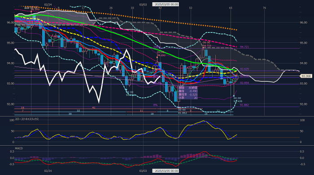Click the bar count 33 on top scale
The image size is (314, 175).
click(x=132, y=8)
